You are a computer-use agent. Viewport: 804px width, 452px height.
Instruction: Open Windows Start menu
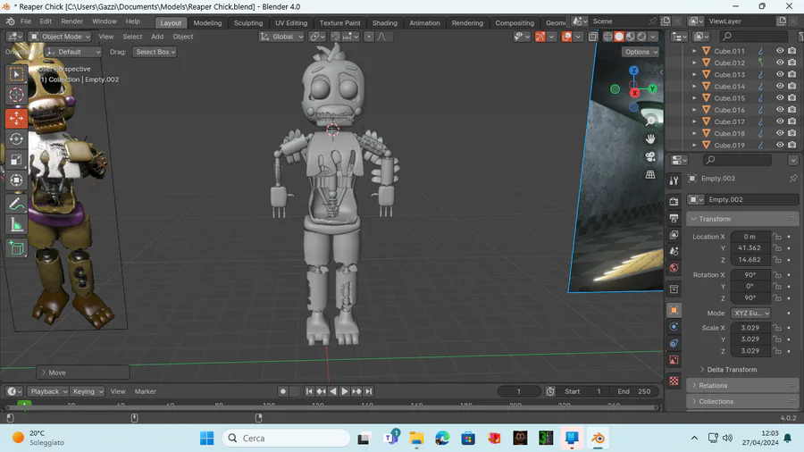point(207,439)
